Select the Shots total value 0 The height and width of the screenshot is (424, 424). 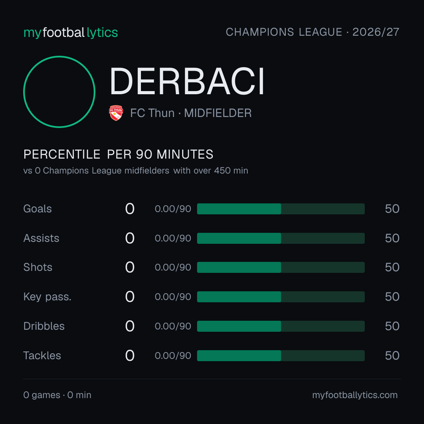tap(130, 267)
